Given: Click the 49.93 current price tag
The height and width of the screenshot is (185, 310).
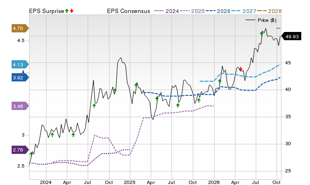Looking at the screenshot, I should 292,36.
